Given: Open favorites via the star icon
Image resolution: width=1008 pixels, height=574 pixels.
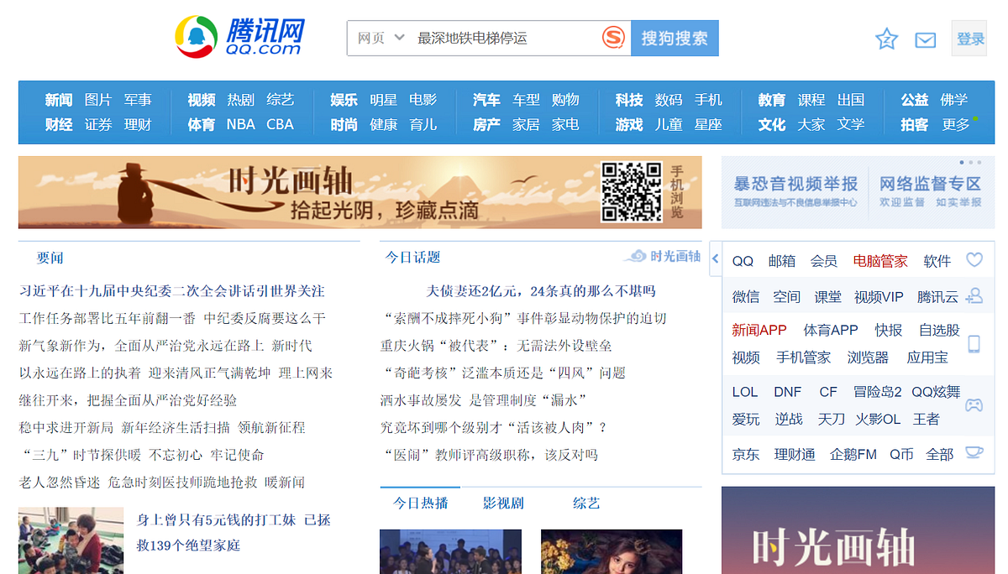Looking at the screenshot, I should click(886, 39).
